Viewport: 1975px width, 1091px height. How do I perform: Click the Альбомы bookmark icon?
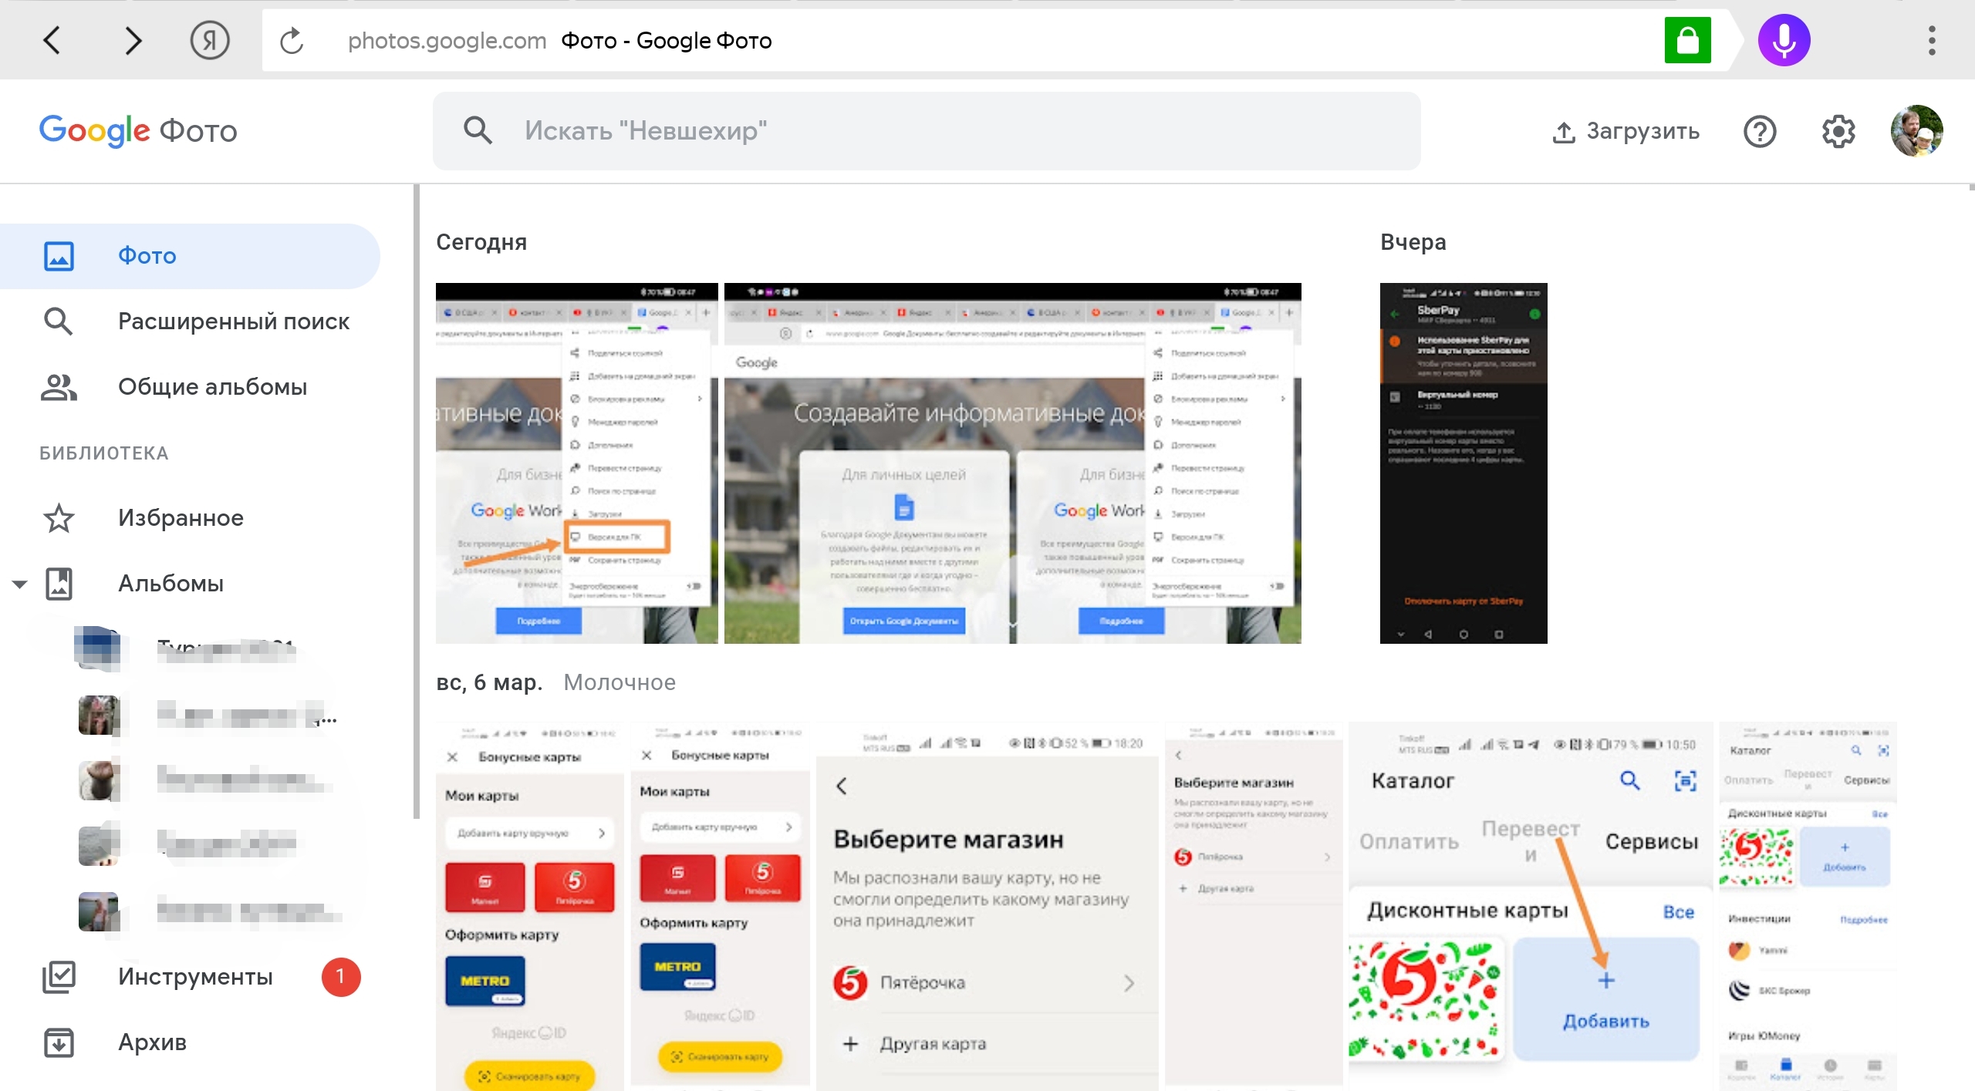pyautogui.click(x=59, y=584)
